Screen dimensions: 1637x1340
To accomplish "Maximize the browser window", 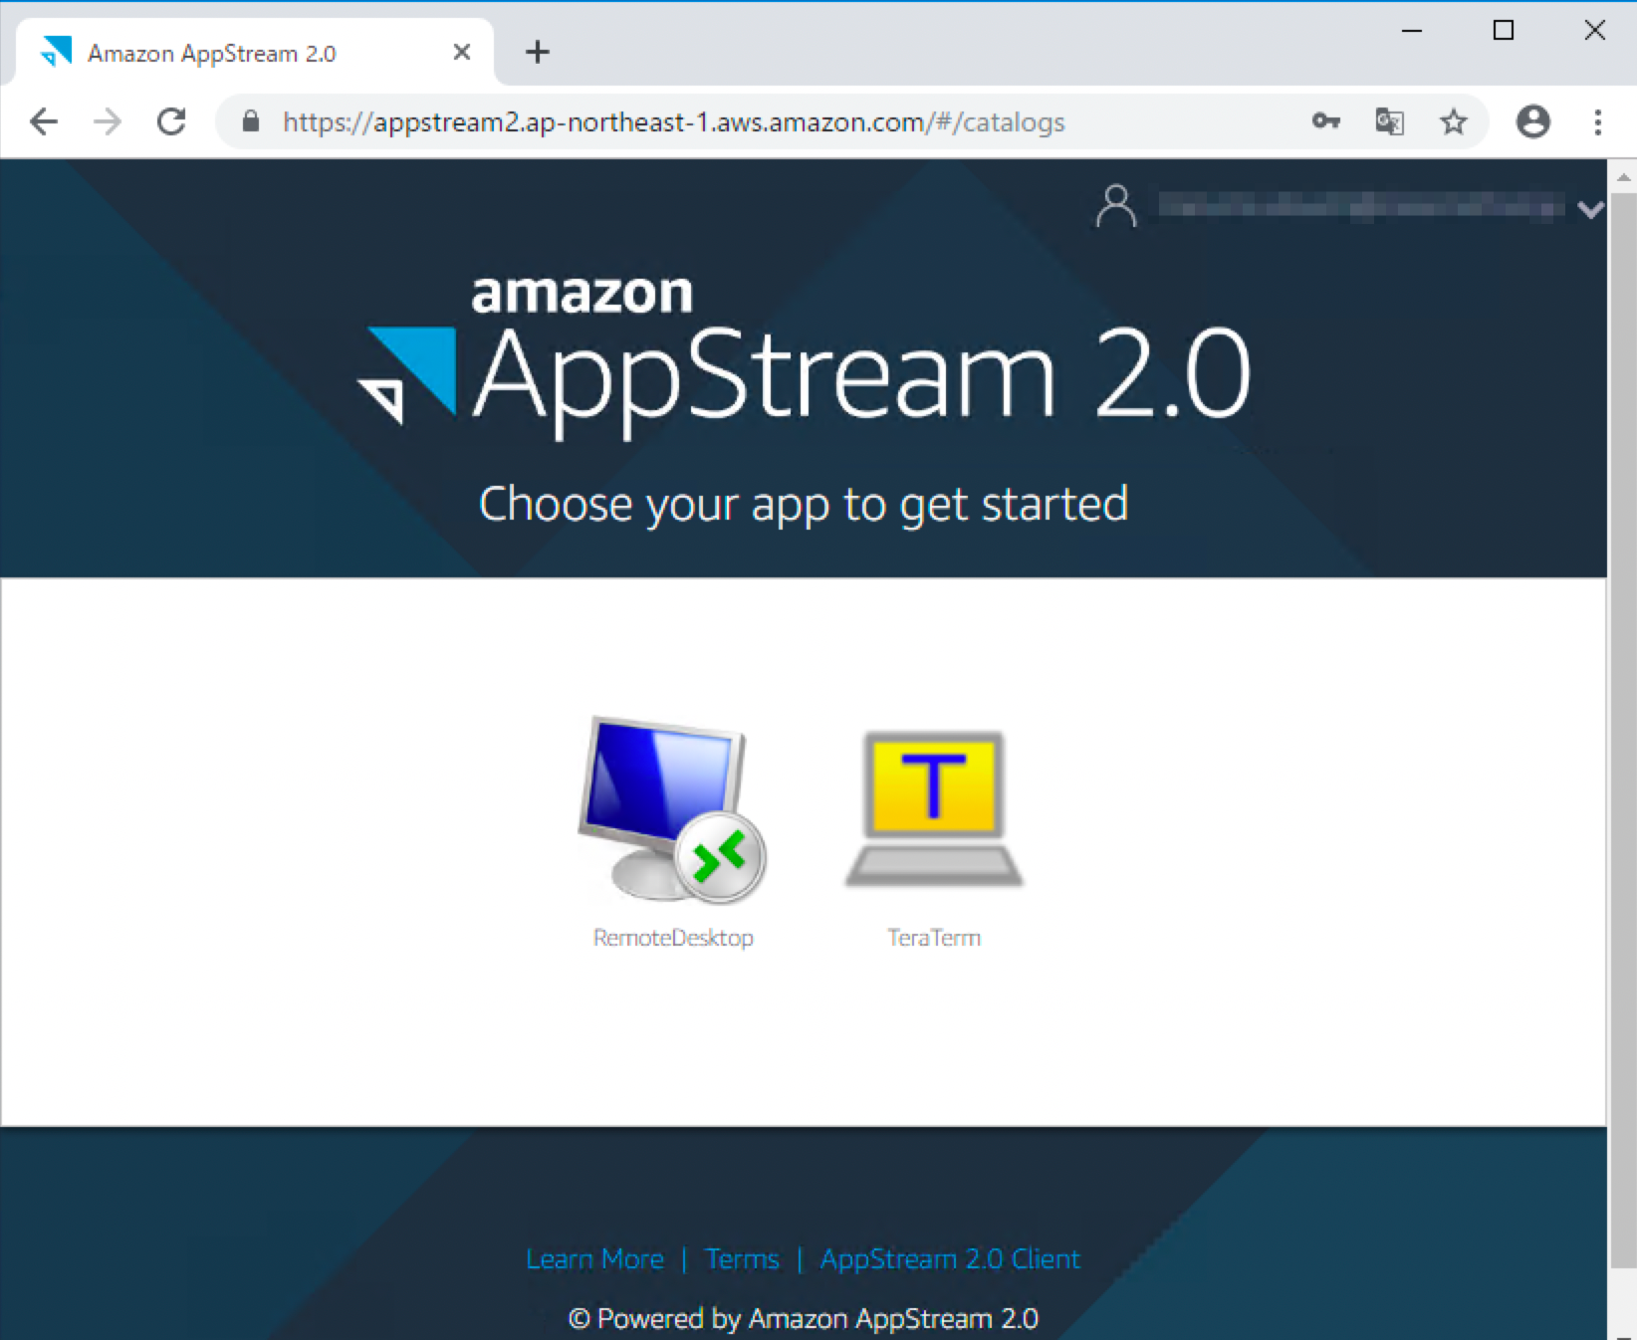I will (1504, 31).
